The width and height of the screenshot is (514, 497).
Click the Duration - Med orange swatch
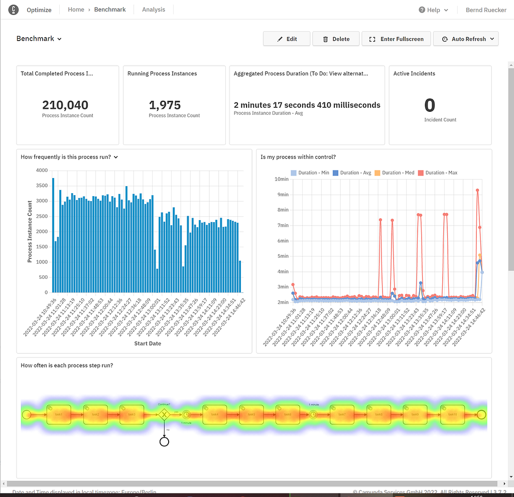coord(377,173)
